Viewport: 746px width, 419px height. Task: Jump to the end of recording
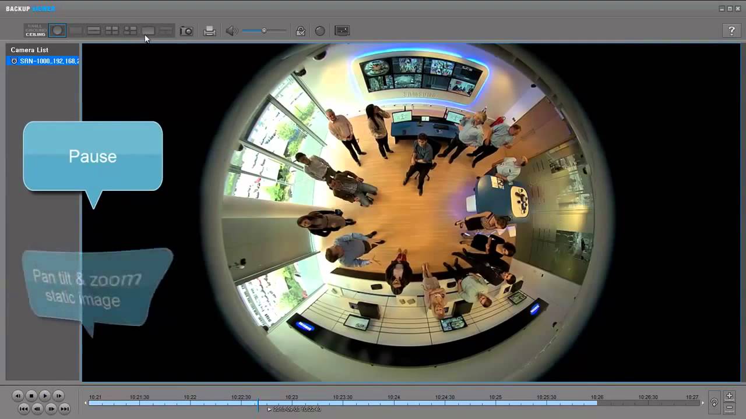[65, 409]
